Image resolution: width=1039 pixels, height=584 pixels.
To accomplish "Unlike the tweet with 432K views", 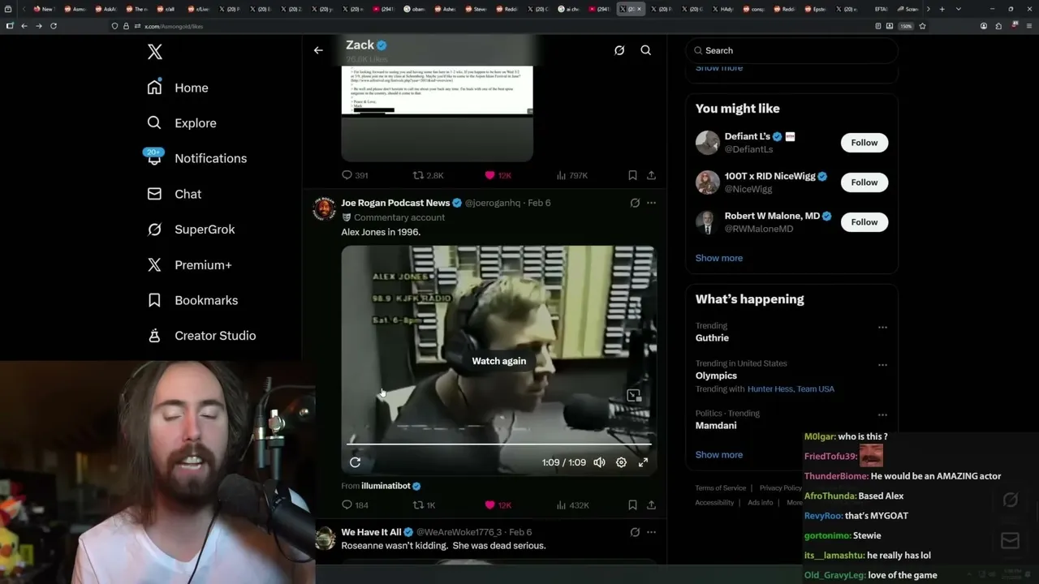I will [498, 505].
